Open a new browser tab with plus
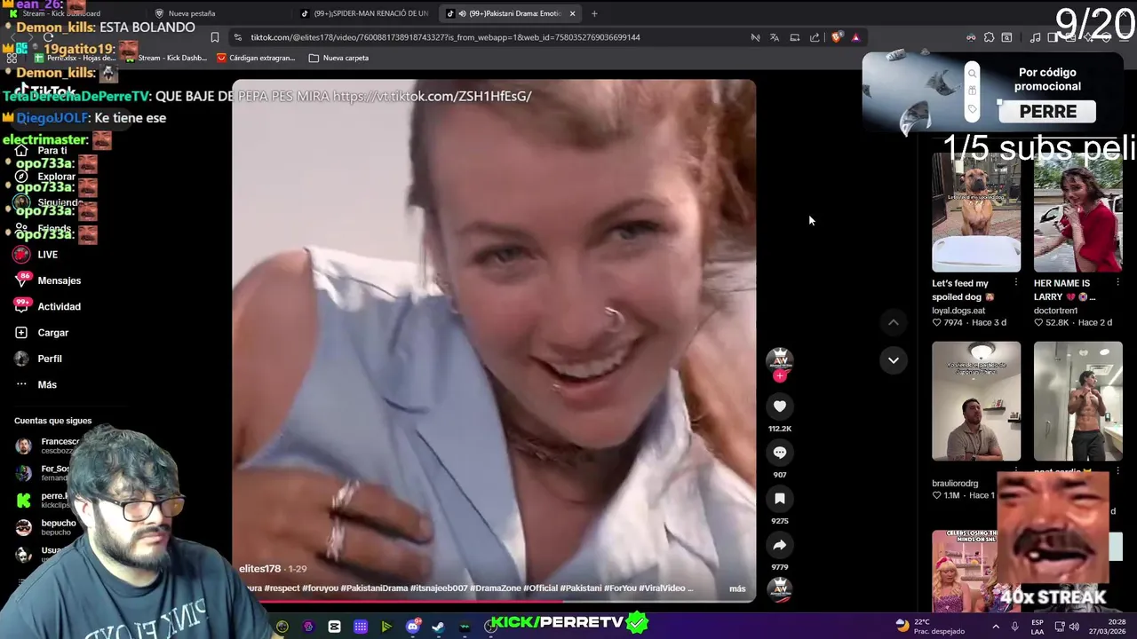Viewport: 1137px width, 639px height. (x=594, y=13)
